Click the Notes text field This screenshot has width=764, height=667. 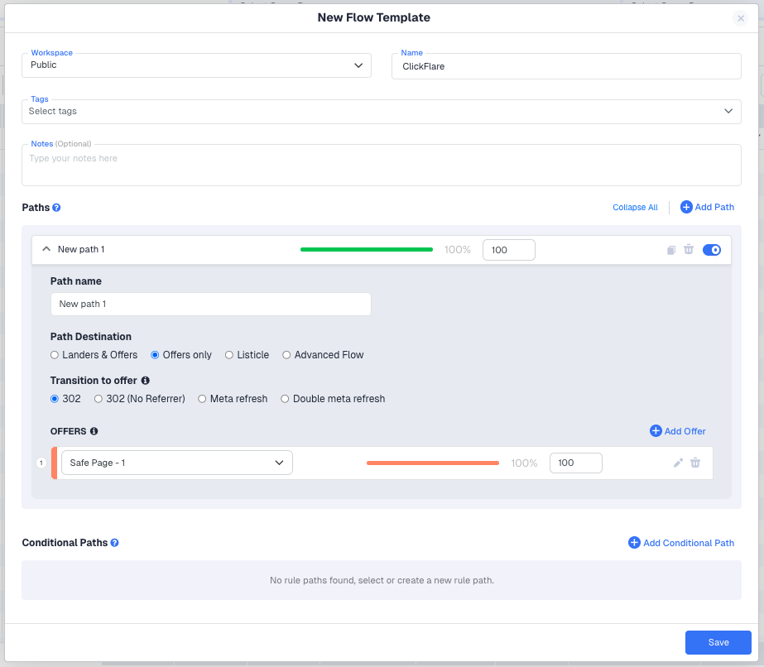(381, 166)
